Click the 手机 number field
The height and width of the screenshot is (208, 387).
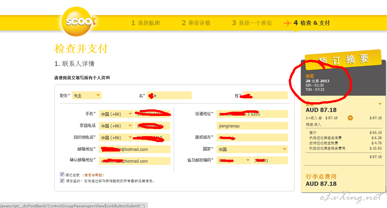(x=152, y=114)
